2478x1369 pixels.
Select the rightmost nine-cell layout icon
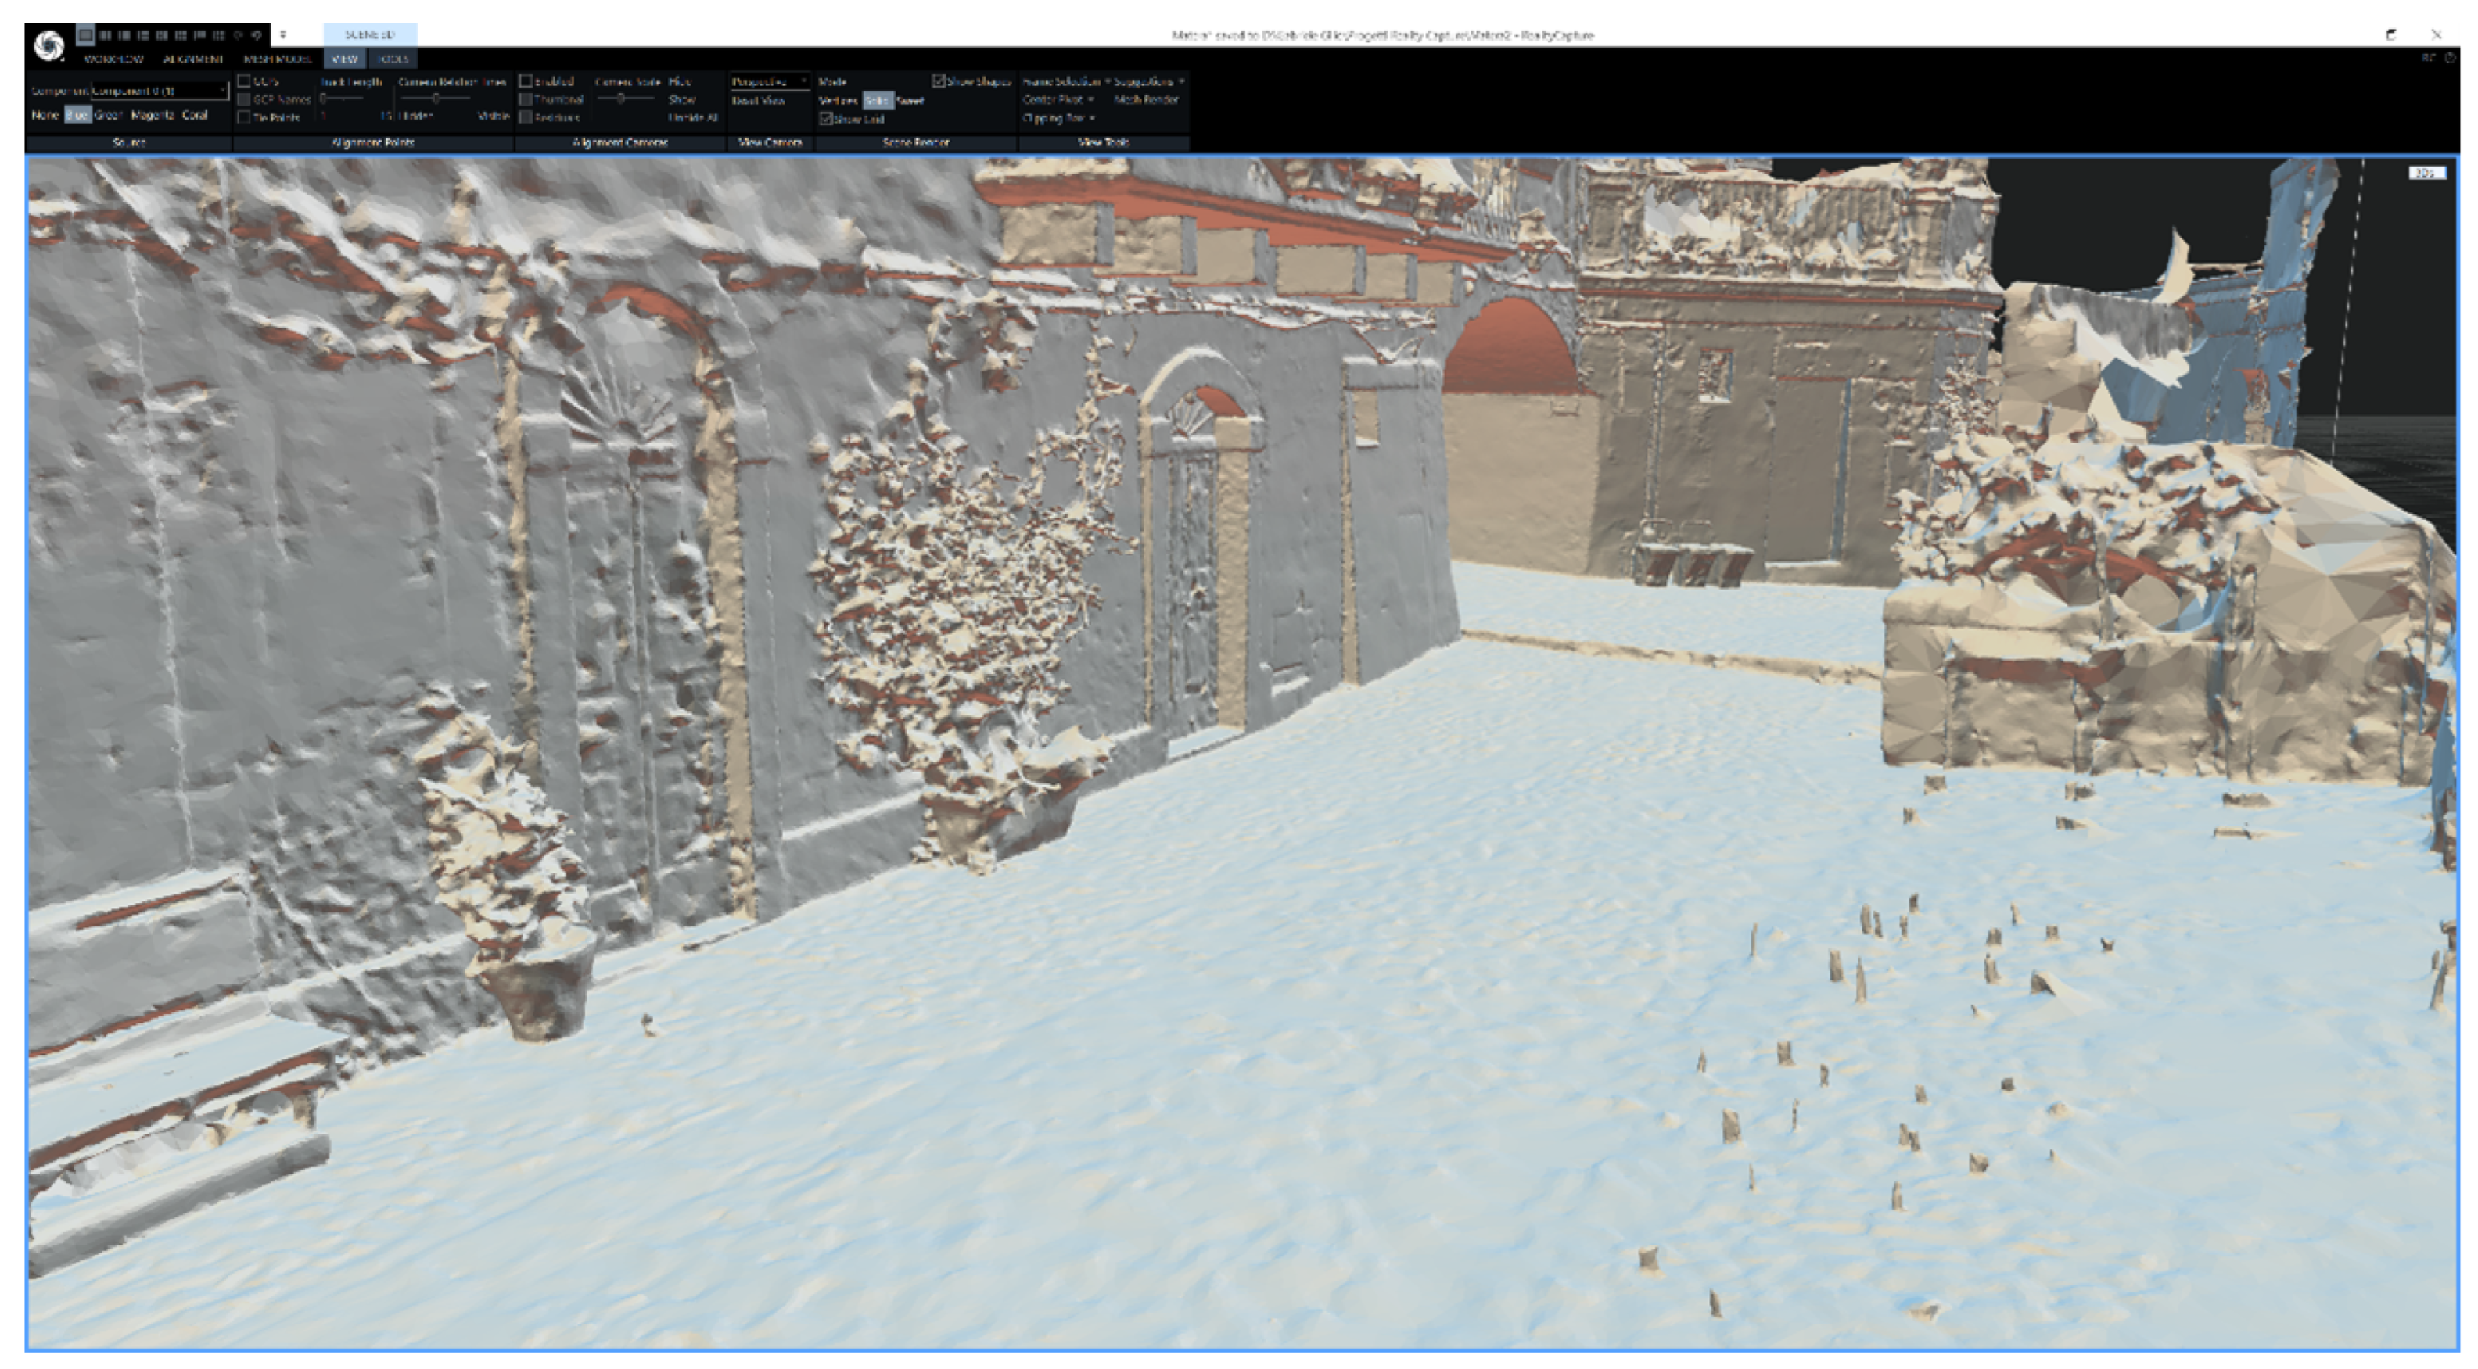pos(218,34)
